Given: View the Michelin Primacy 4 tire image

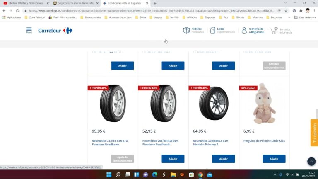Looking at the screenshot, I should click(x=214, y=103).
